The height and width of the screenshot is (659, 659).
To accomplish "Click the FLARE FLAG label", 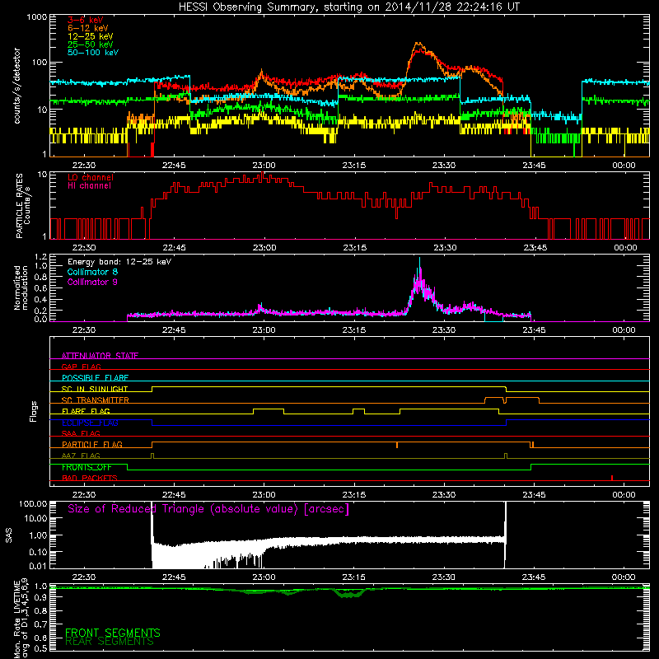I will coord(86,411).
